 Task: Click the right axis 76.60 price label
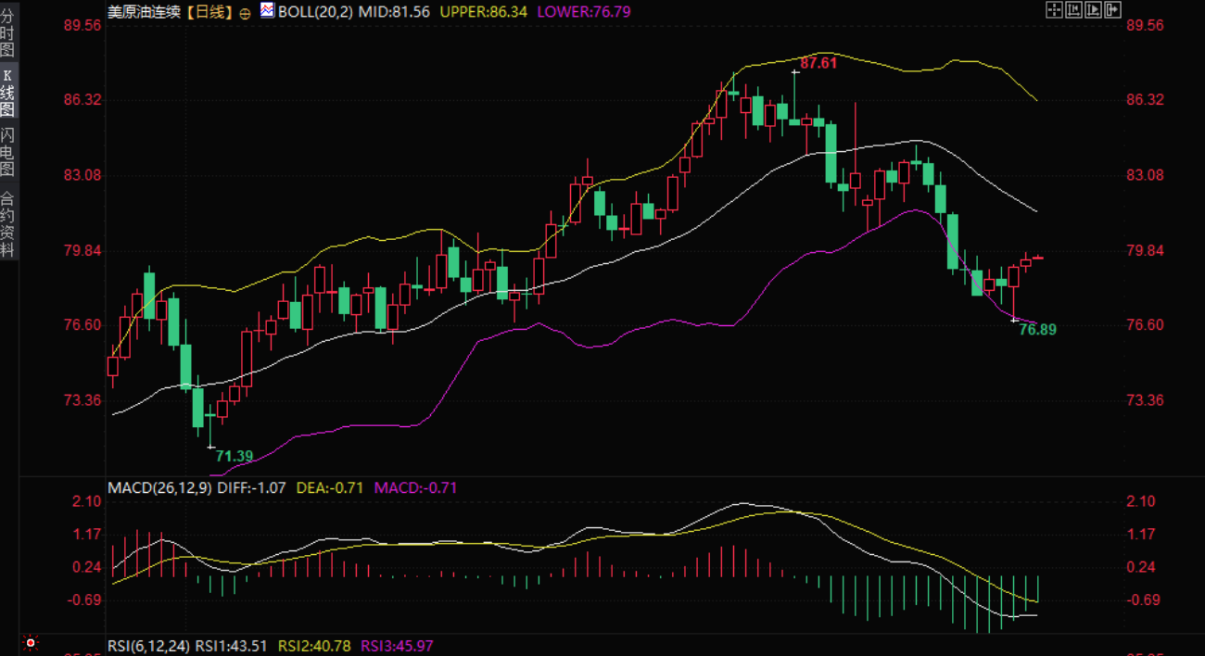1144,325
